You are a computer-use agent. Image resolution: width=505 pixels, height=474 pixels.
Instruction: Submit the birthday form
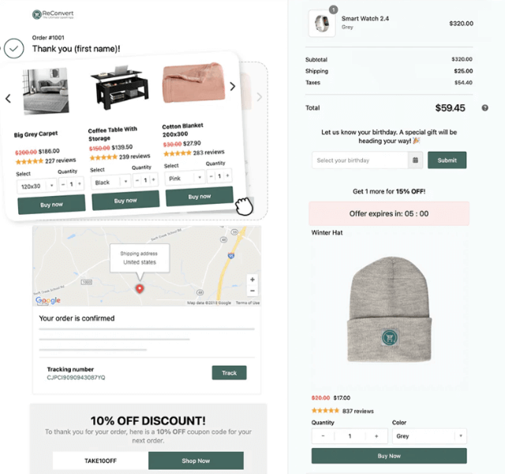tap(447, 160)
